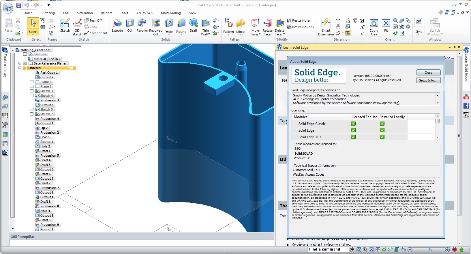Select the Extrude tool
This screenshot has width=471, height=254.
click(117, 25)
